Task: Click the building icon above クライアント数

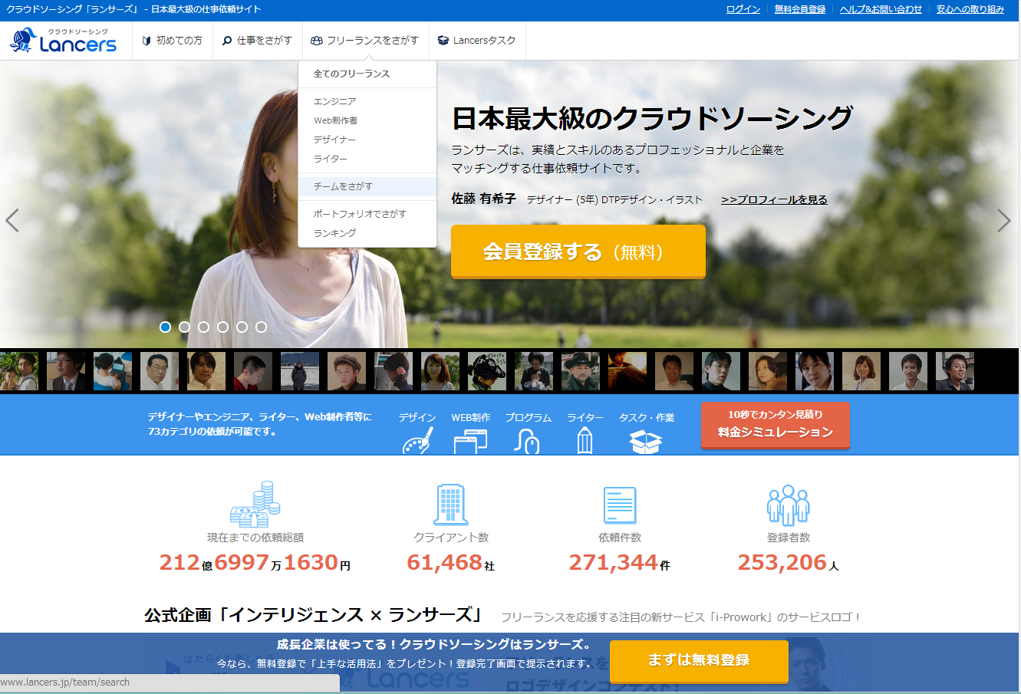Action: point(451,505)
